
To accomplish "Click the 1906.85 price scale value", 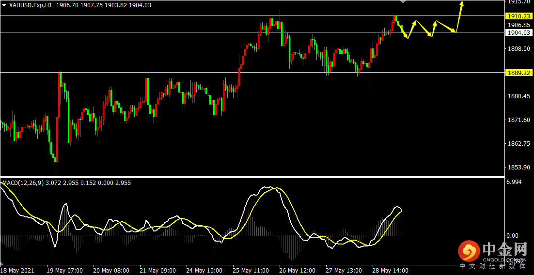I will click(518, 25).
